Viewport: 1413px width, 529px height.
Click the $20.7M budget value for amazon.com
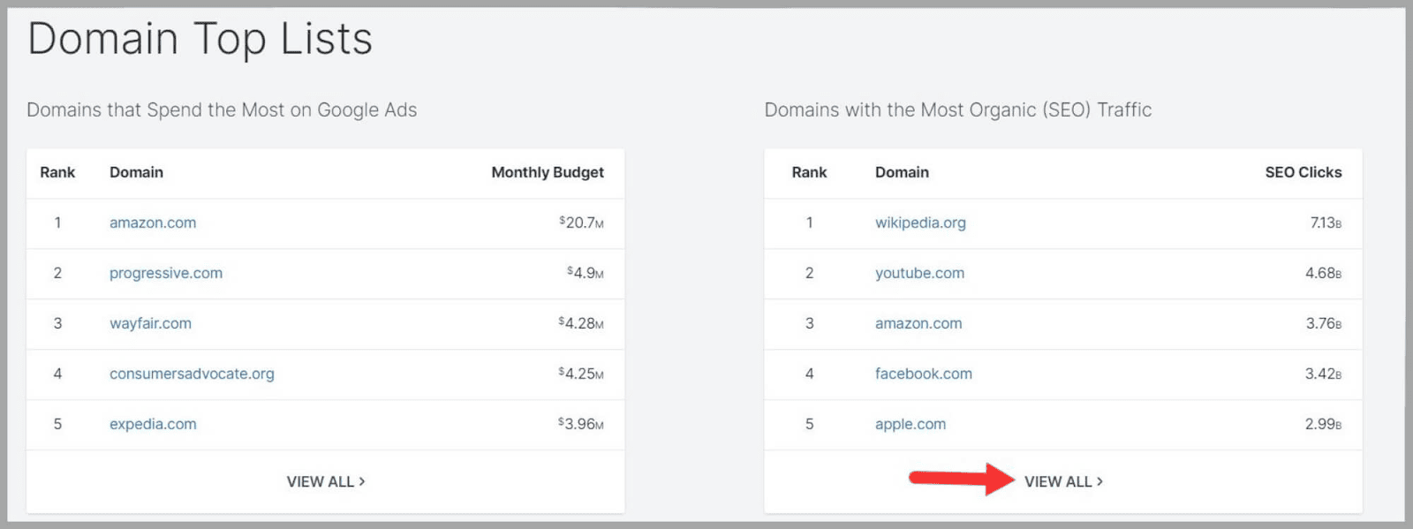pyautogui.click(x=581, y=223)
